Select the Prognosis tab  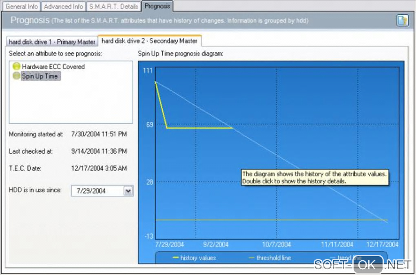coord(157,6)
